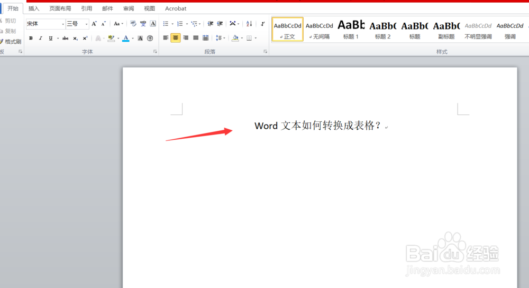Expand the borders dropdown arrow
The height and width of the screenshot is (288, 529).
click(x=256, y=38)
